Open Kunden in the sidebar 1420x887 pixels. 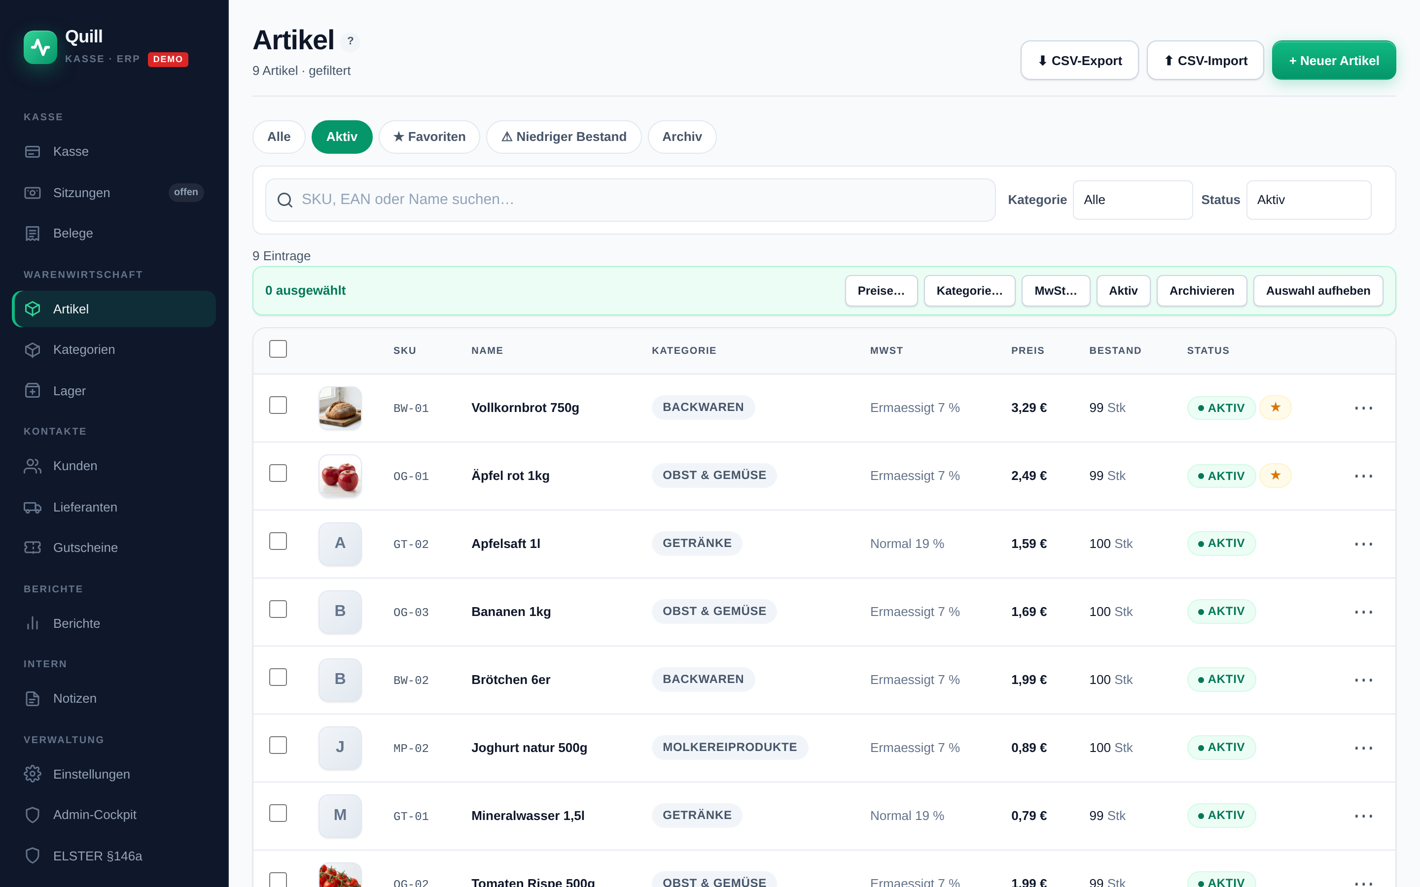[114, 466]
